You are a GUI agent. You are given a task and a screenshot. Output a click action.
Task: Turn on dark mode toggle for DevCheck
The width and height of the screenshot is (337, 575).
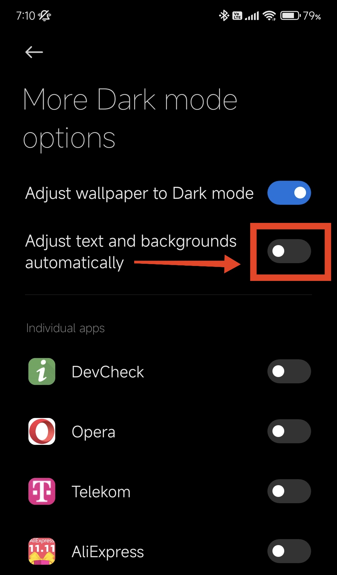(289, 371)
